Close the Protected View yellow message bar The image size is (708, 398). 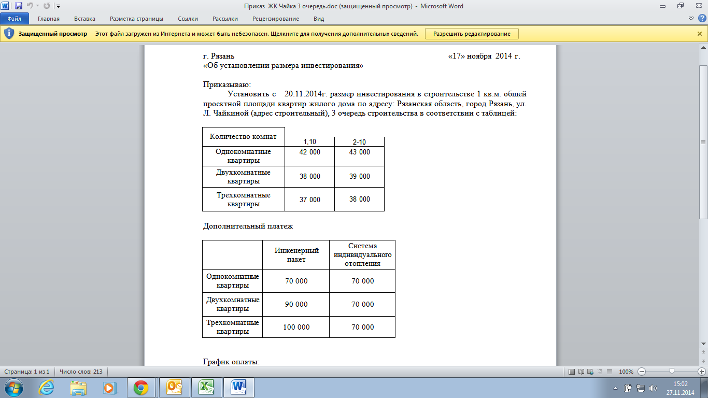coord(699,34)
